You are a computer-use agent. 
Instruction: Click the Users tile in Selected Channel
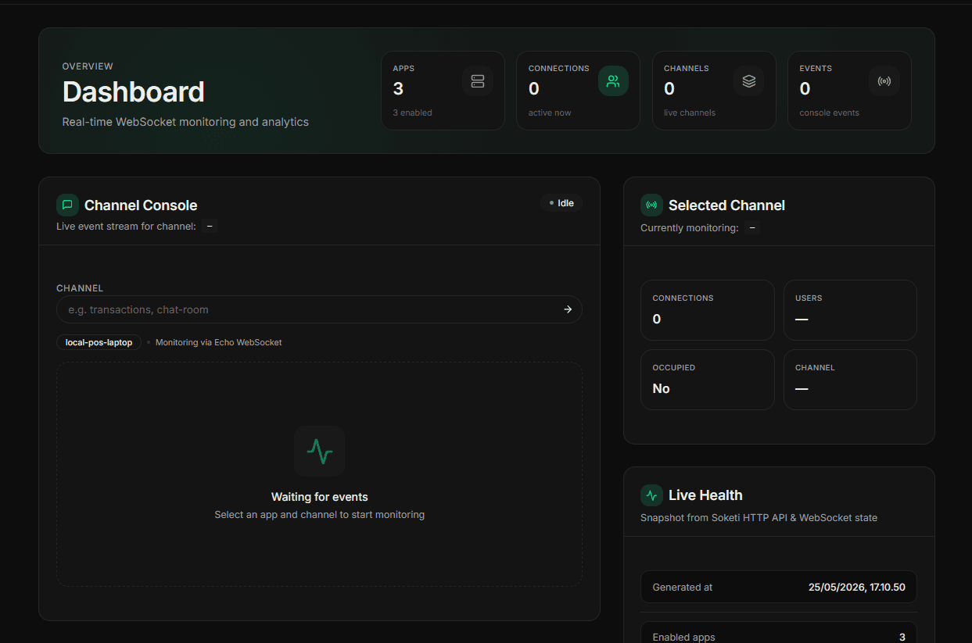[850, 310]
